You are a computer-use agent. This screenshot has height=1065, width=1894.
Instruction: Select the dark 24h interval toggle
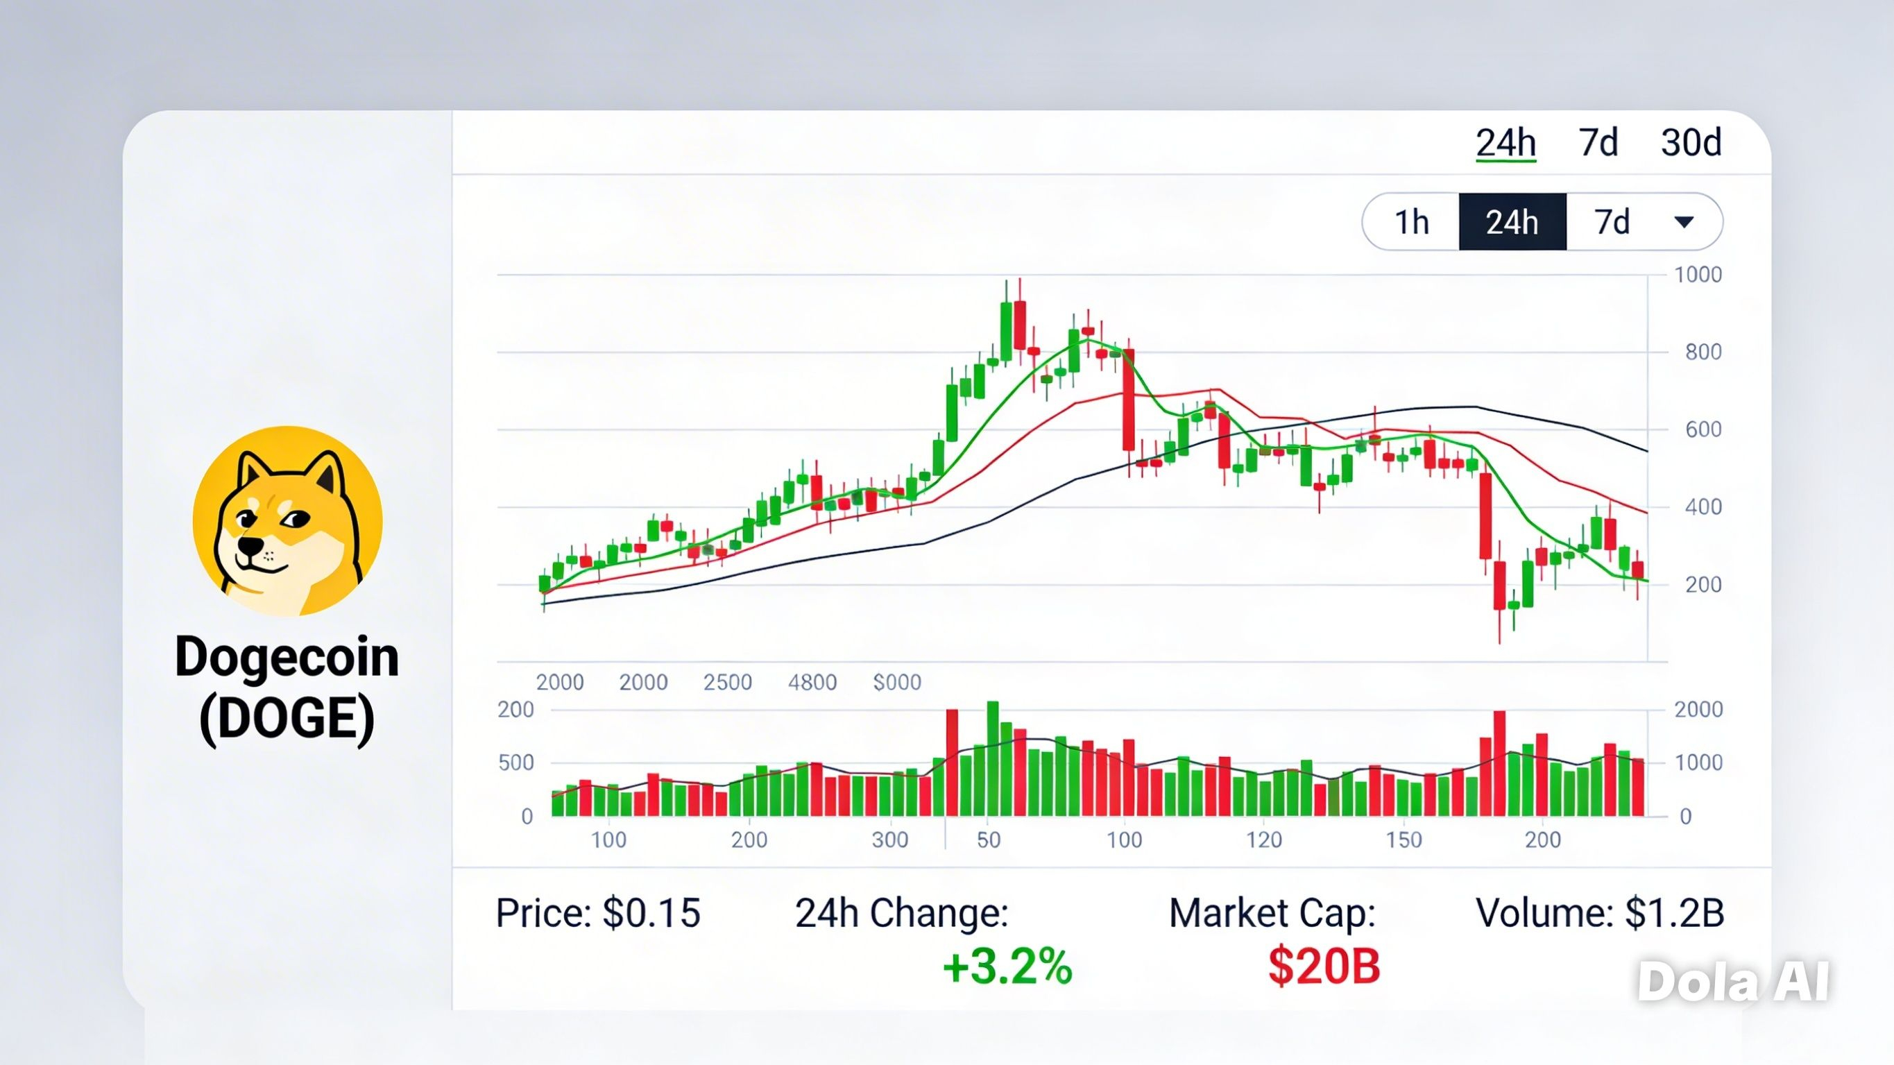[x=1512, y=222]
